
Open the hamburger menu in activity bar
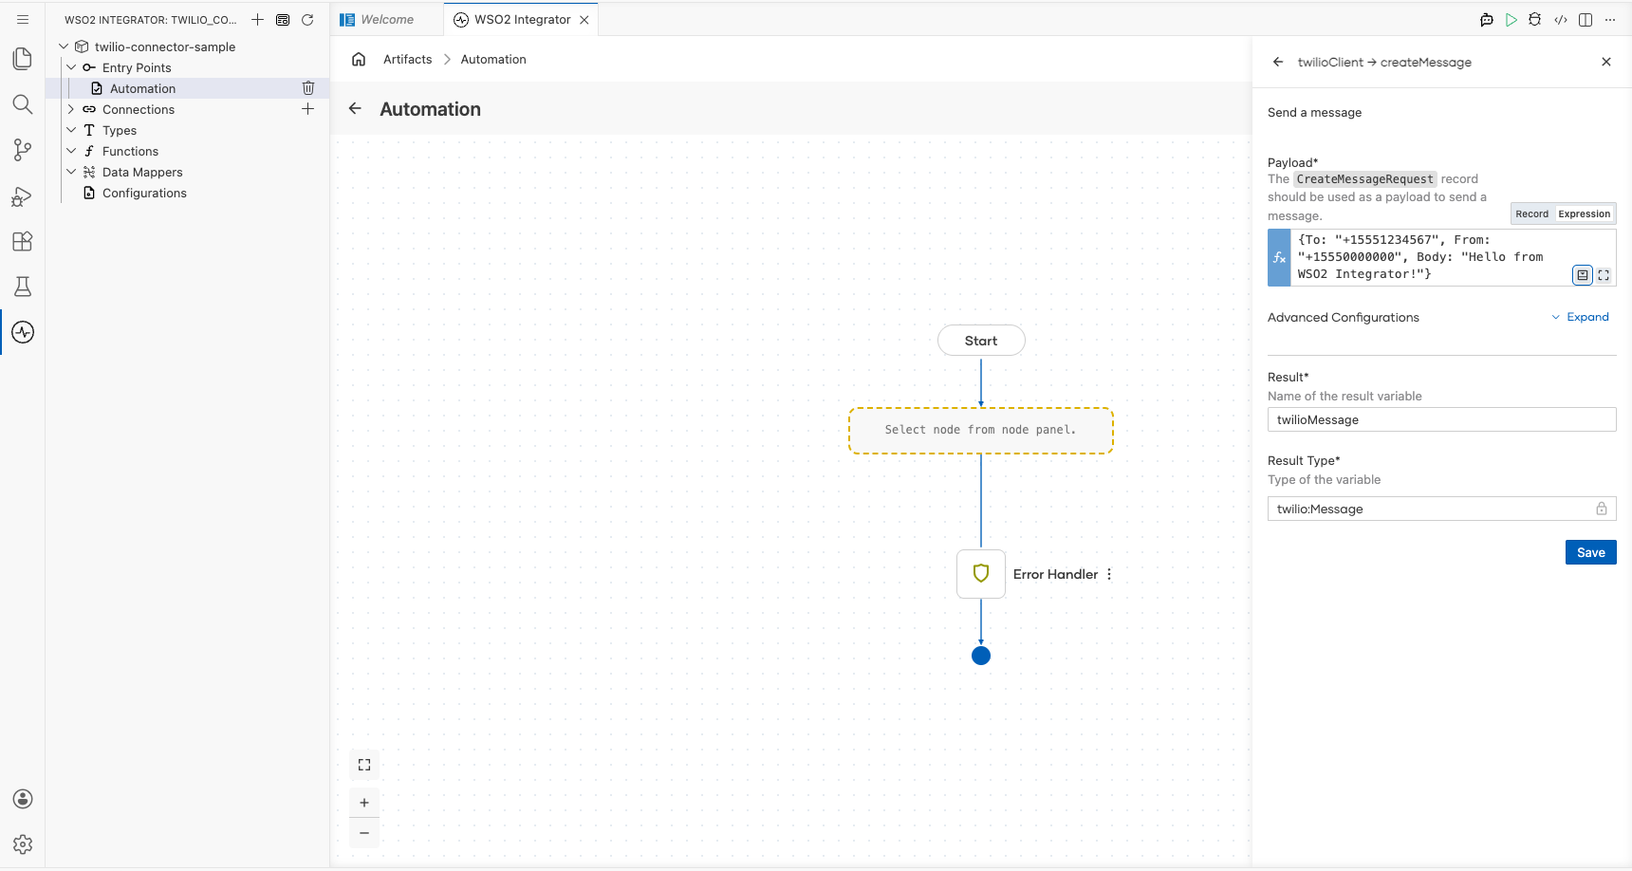tap(23, 19)
